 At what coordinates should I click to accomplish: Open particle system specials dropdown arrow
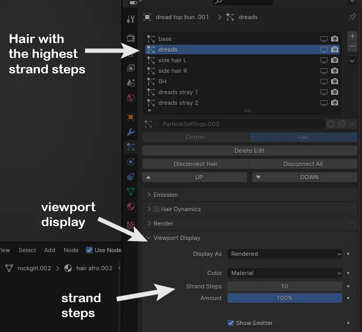point(352,61)
